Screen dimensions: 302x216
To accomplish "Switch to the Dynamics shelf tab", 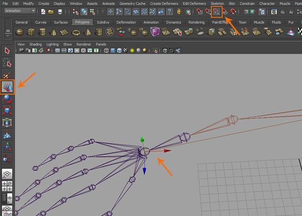I will pos(174,22).
